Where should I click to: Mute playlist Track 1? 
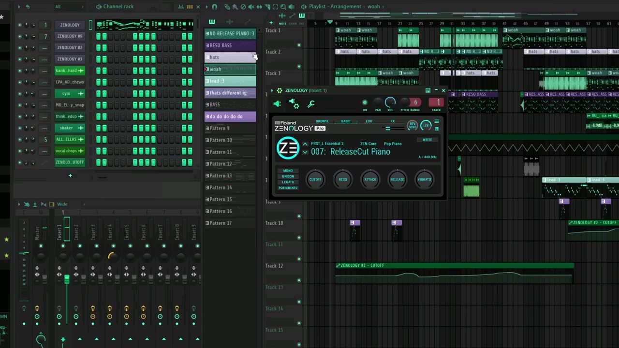[x=299, y=45]
